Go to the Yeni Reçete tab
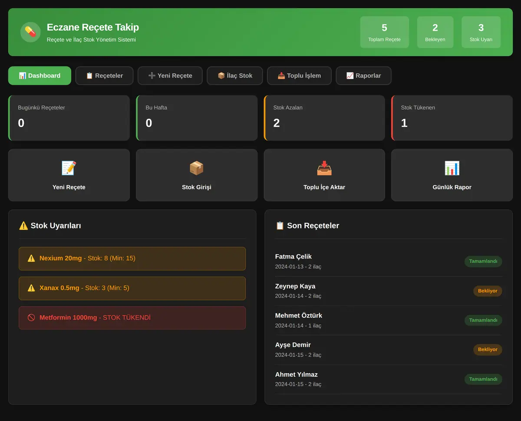This screenshot has height=421, width=521. [x=170, y=76]
